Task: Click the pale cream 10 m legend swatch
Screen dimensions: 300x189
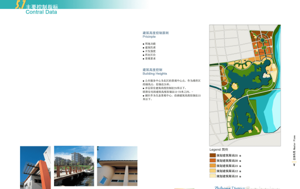Action: (213, 176)
